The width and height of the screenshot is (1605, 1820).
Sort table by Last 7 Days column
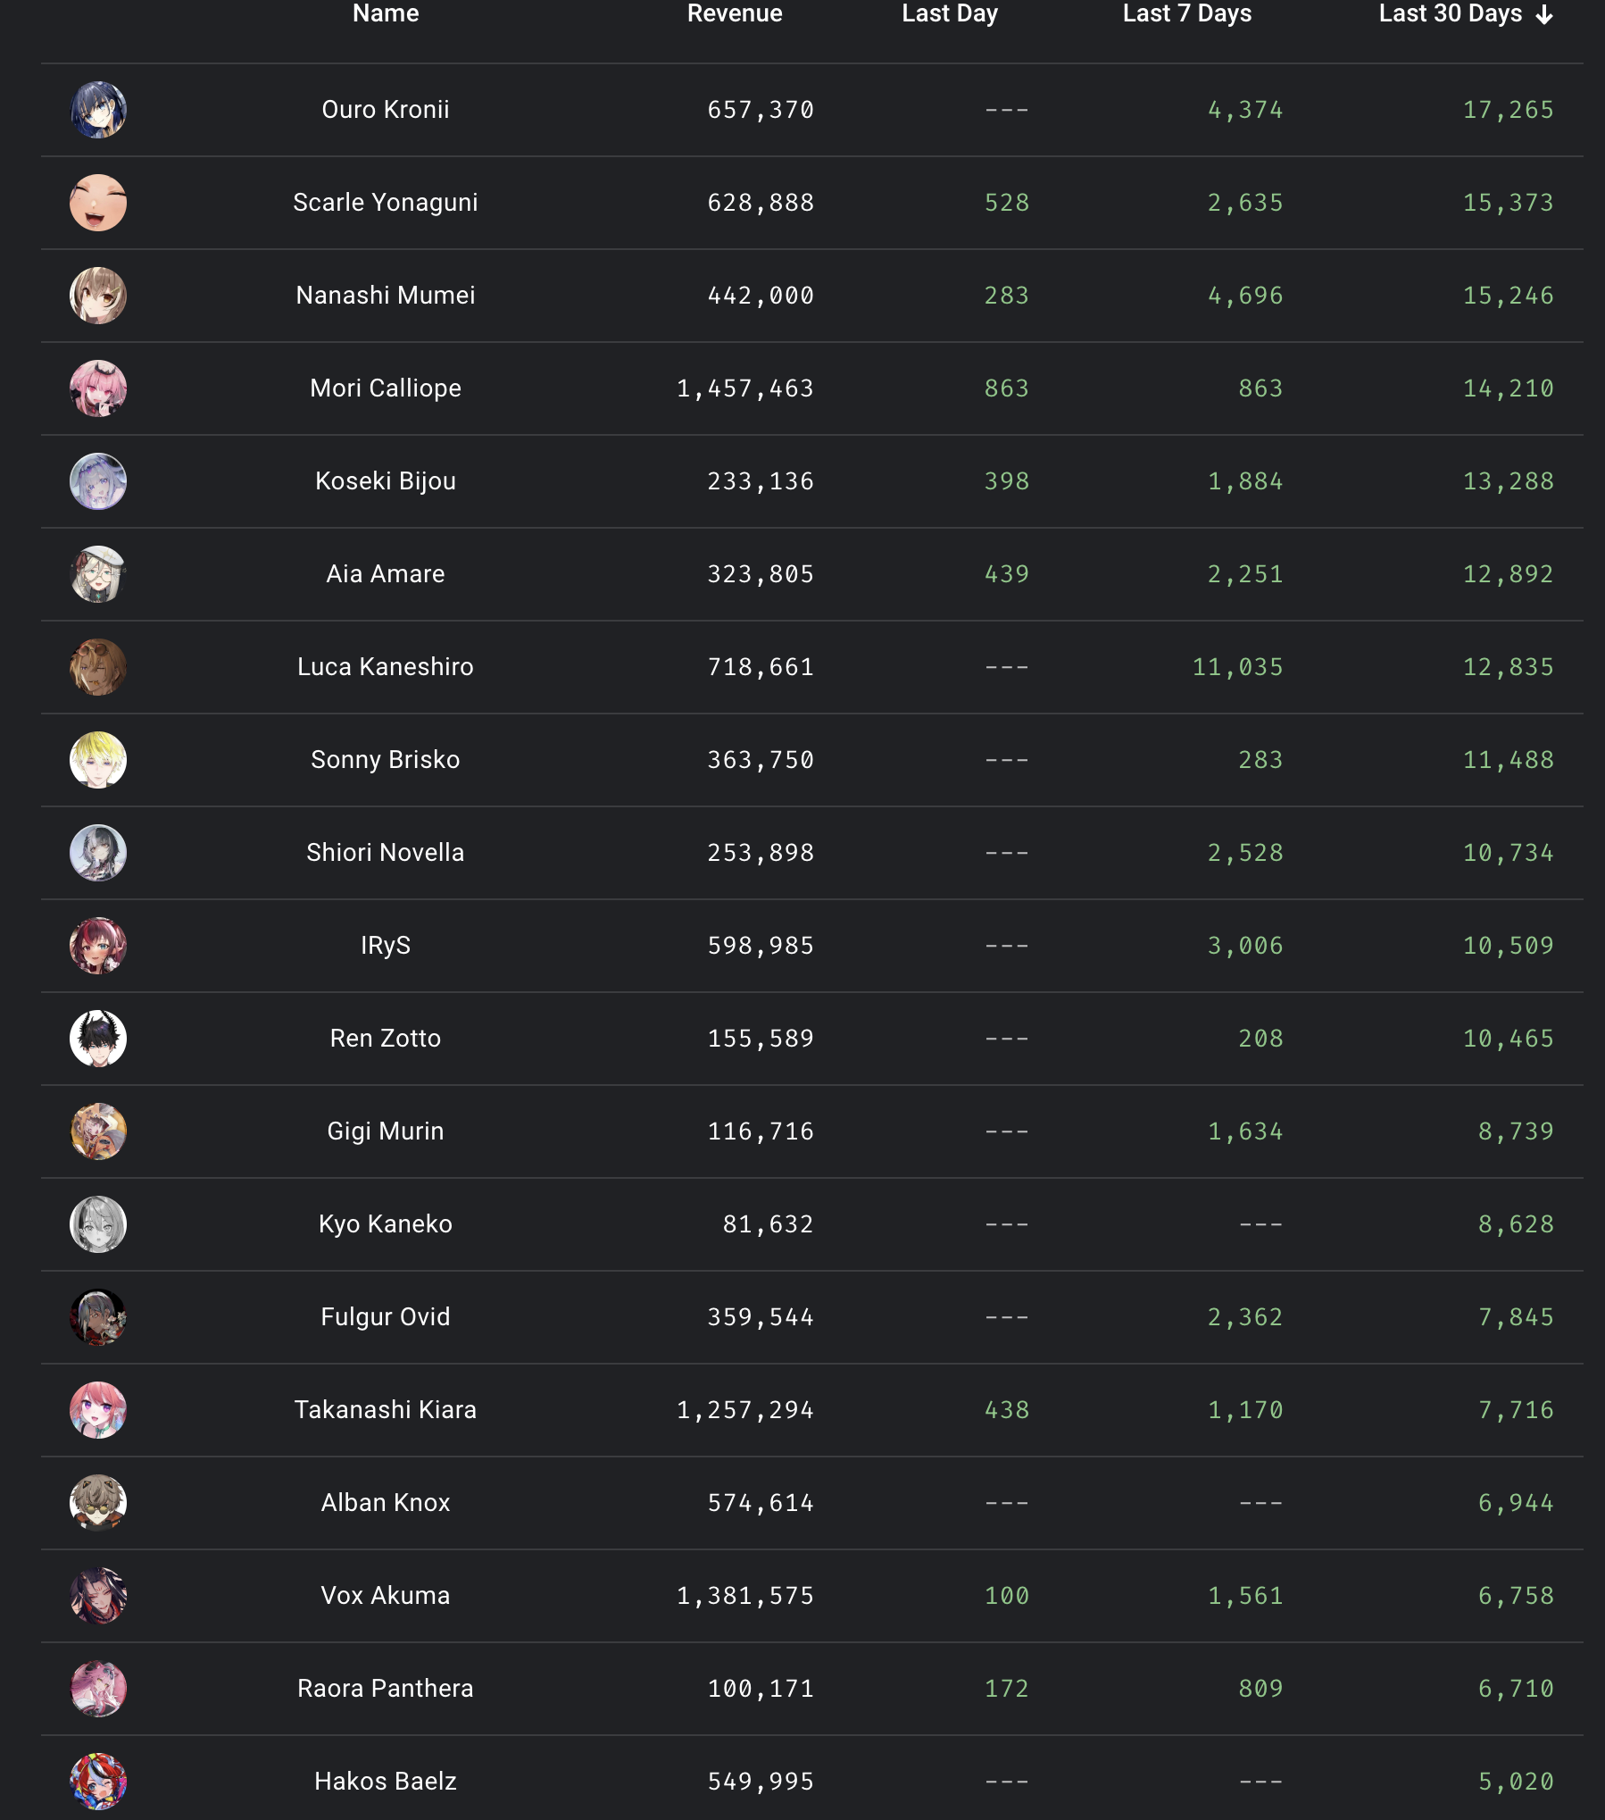point(1186,13)
